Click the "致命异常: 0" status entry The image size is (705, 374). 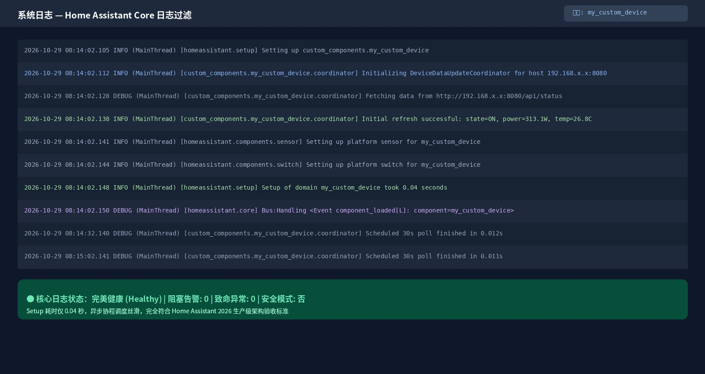click(235, 299)
